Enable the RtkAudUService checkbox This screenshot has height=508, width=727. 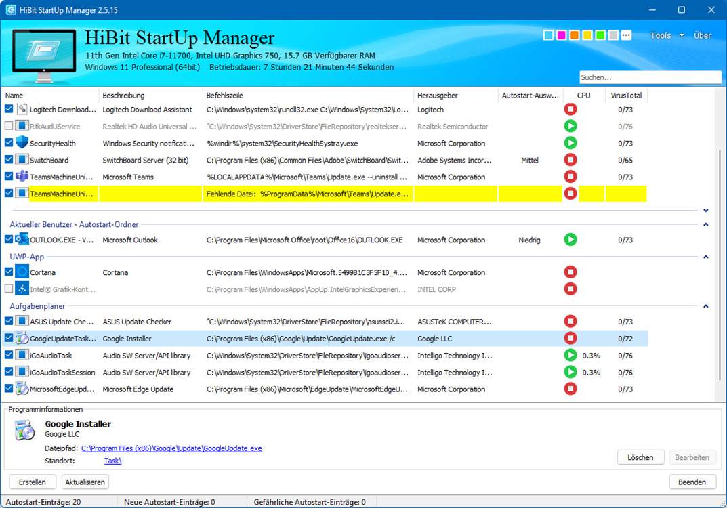(x=9, y=125)
